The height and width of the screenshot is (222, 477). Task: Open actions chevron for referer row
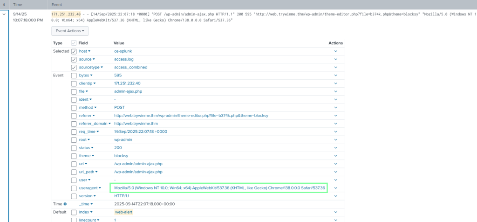[x=335, y=115]
